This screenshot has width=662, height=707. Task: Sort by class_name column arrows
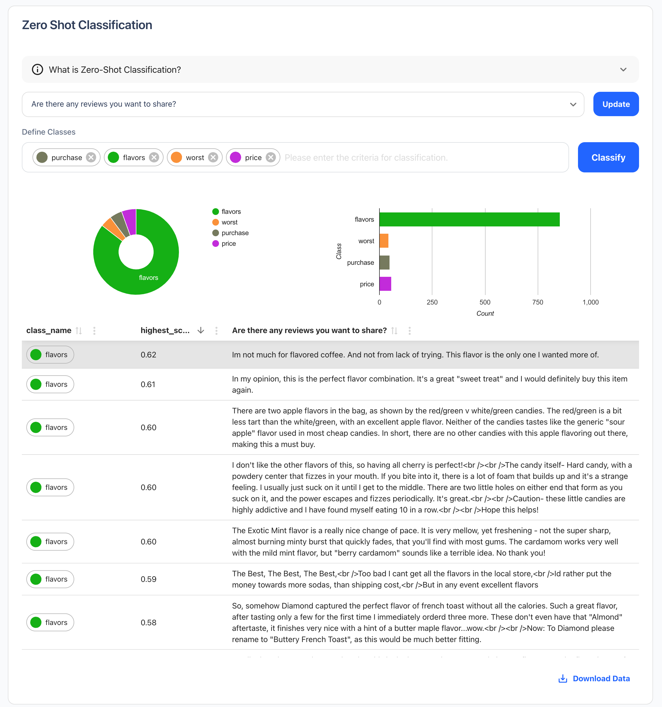79,331
